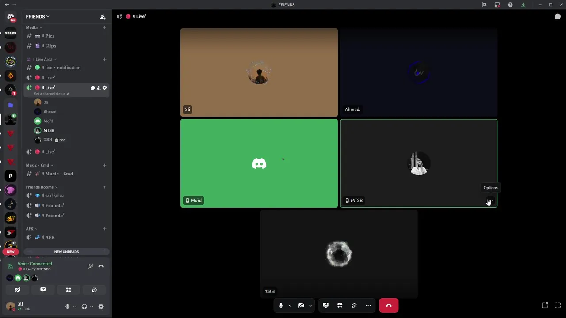
Task: Select the TBH video tile
Action: click(x=339, y=254)
